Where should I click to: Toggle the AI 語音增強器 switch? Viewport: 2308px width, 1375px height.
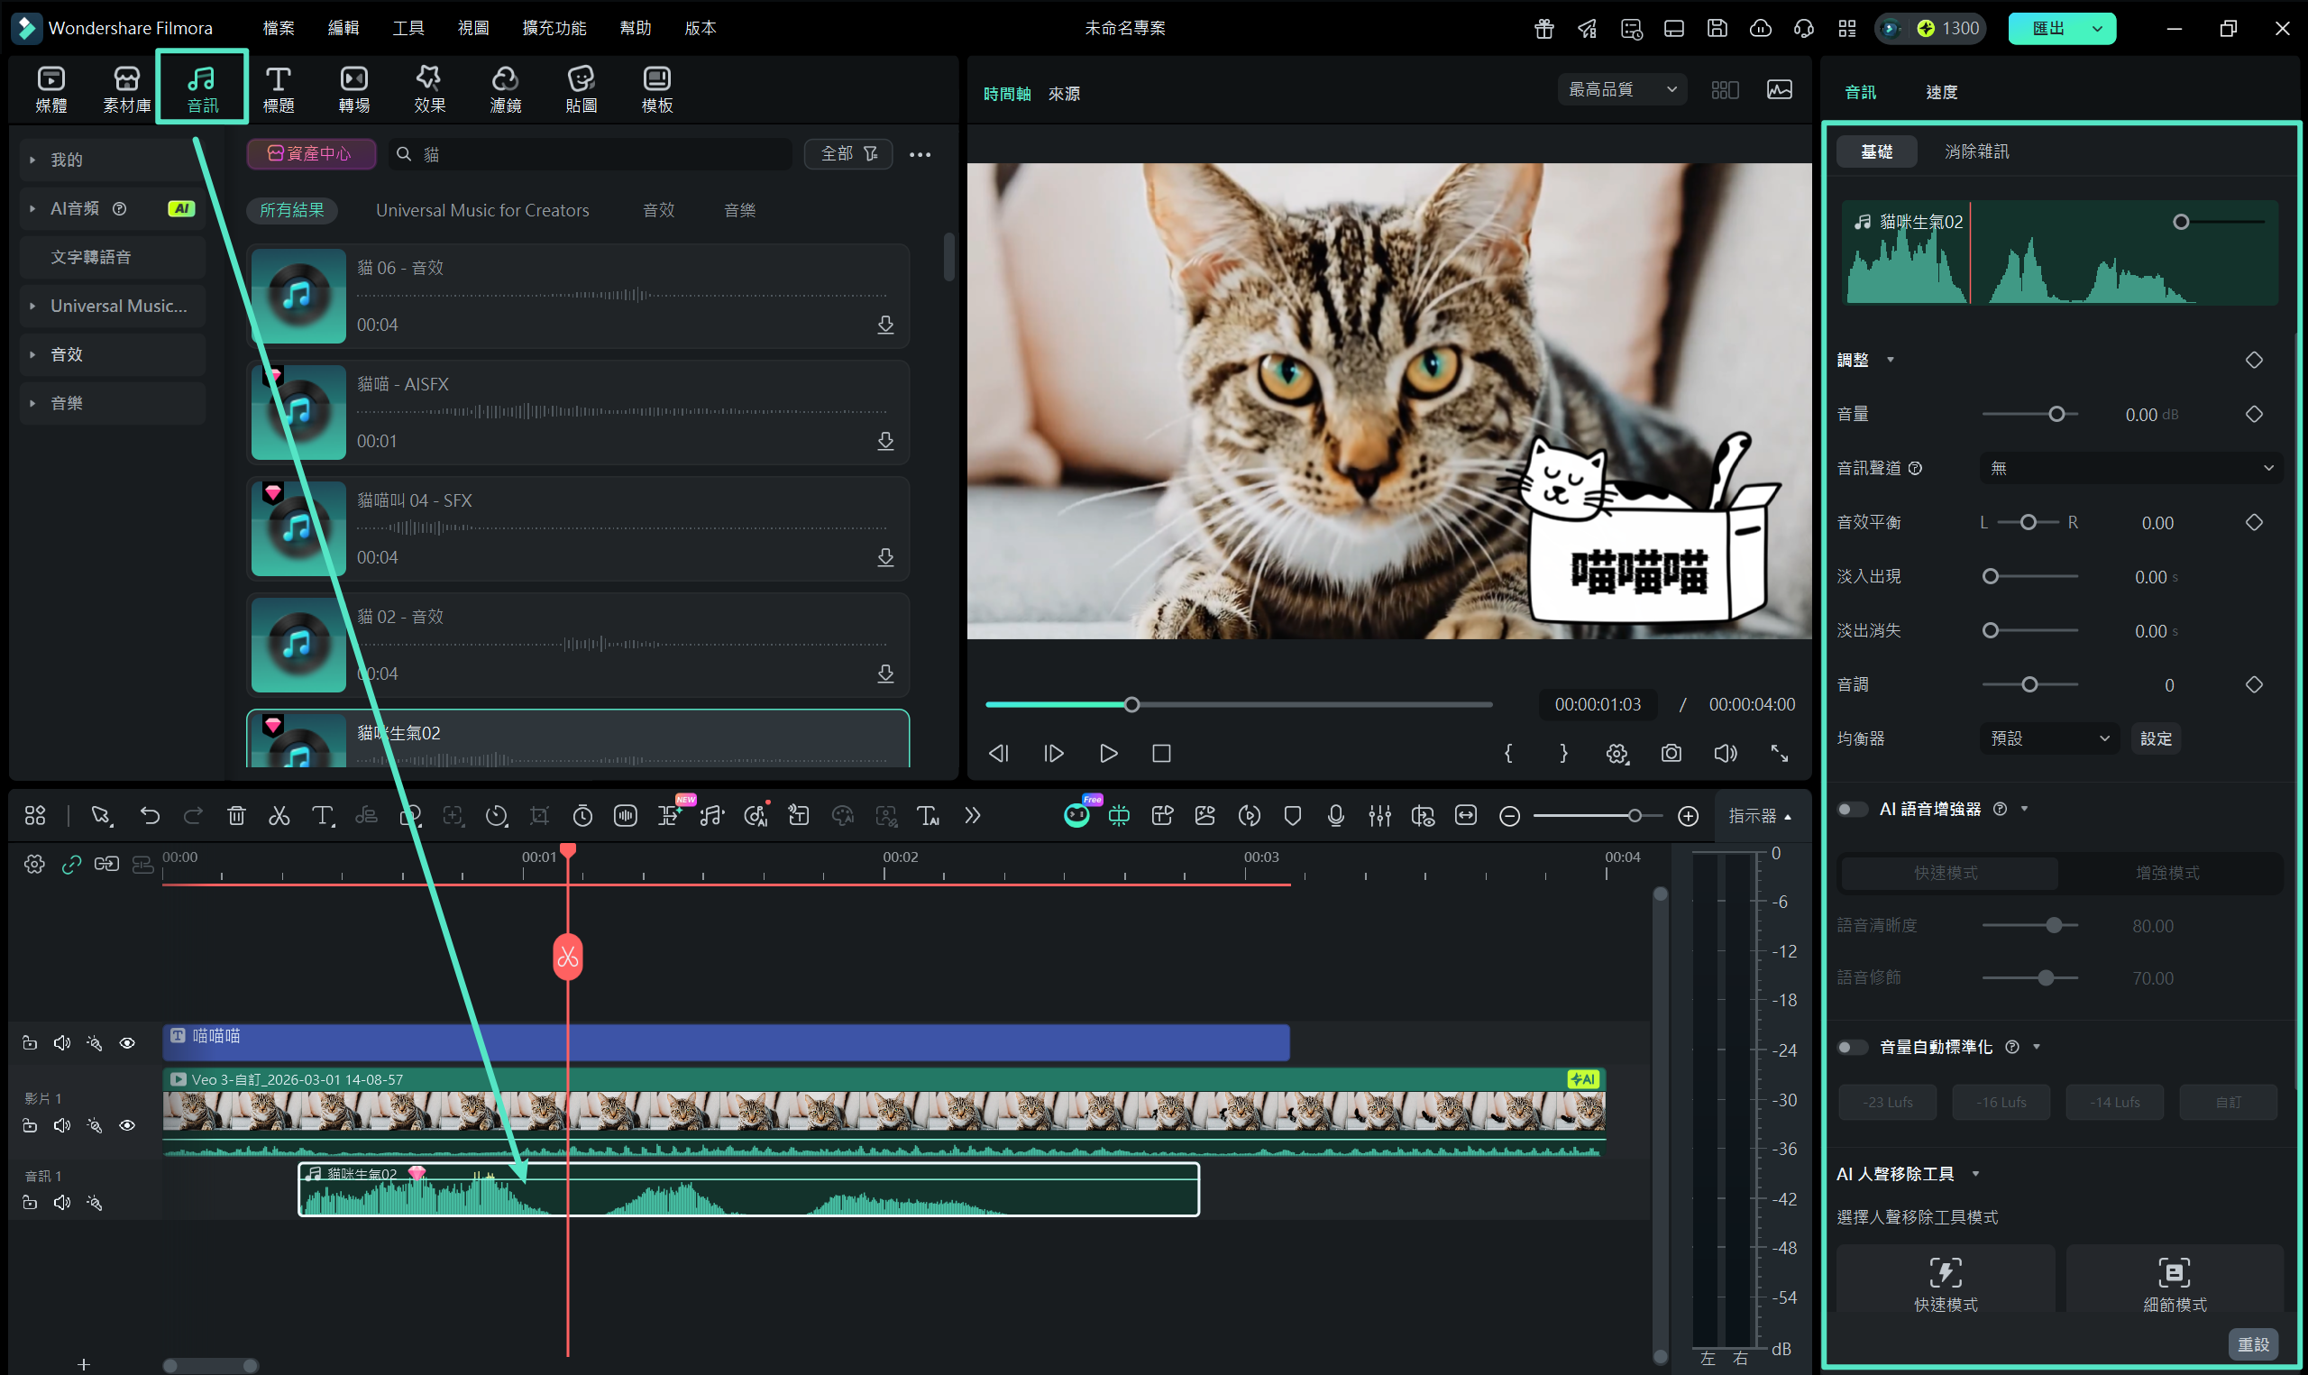1853,809
